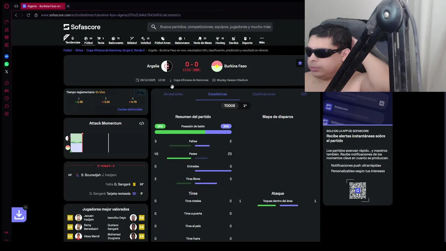446x251 pixels.
Task: Select the Voleibol sport category
Action: point(146,40)
